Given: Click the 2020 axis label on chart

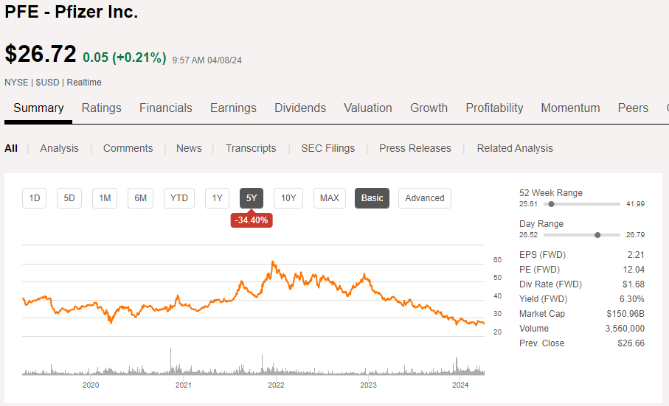Looking at the screenshot, I should point(91,385).
